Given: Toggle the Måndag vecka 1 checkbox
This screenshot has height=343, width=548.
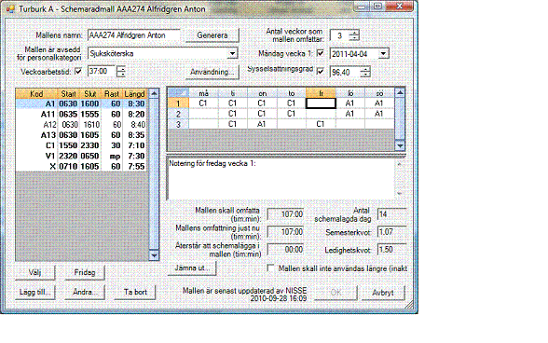Looking at the screenshot, I should pos(320,53).
